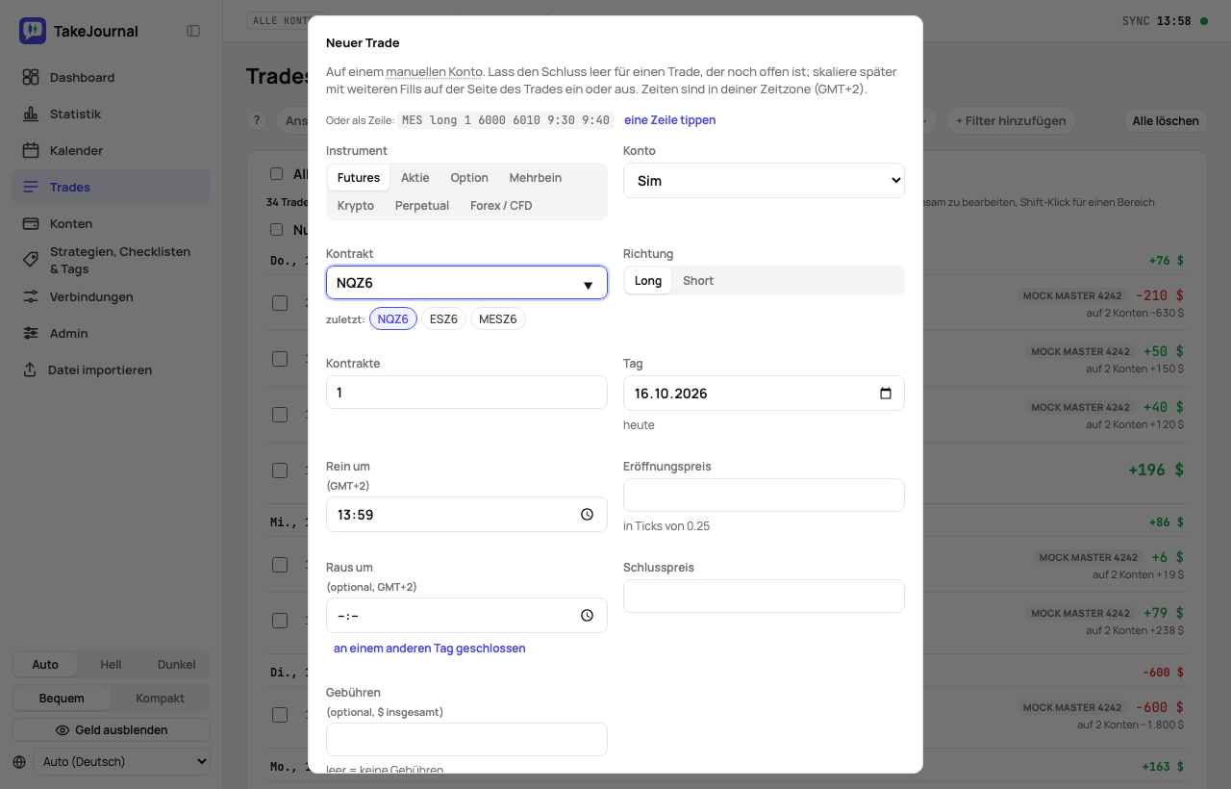The height and width of the screenshot is (789, 1231).
Task: Pick recent contract ESZ6
Action: click(443, 319)
